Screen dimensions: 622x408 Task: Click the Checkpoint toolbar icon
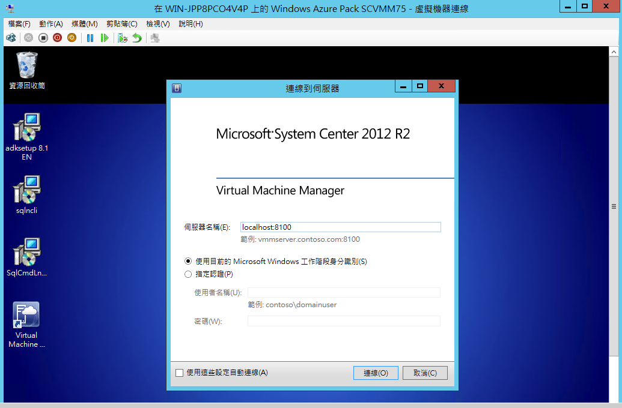click(x=123, y=38)
